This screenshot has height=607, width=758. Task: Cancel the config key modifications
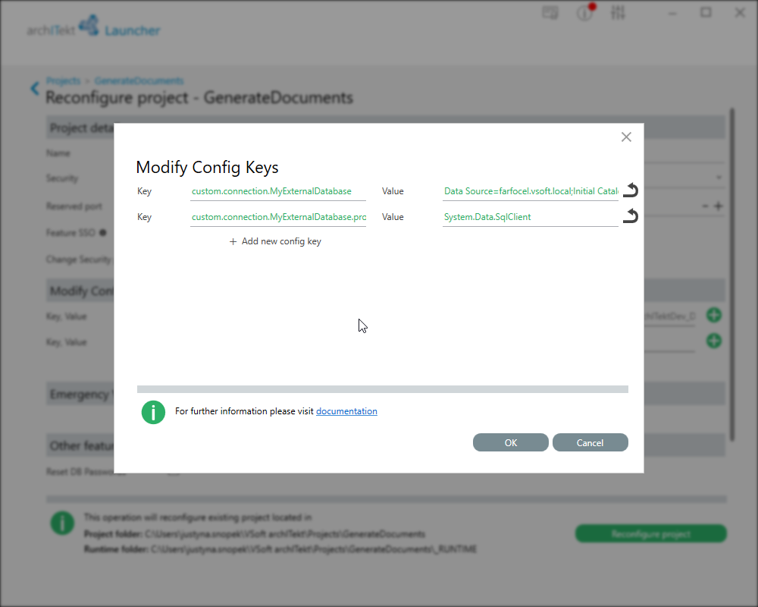coord(590,442)
